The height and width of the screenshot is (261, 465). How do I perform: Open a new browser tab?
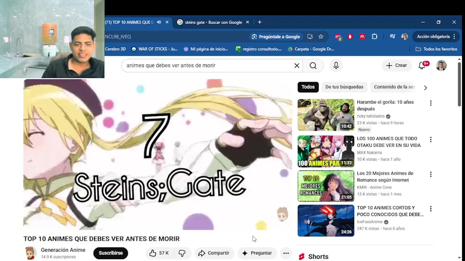[259, 22]
